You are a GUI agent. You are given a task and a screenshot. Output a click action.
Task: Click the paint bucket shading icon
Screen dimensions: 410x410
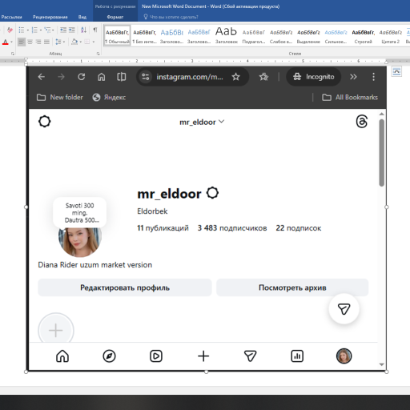click(x=74, y=42)
